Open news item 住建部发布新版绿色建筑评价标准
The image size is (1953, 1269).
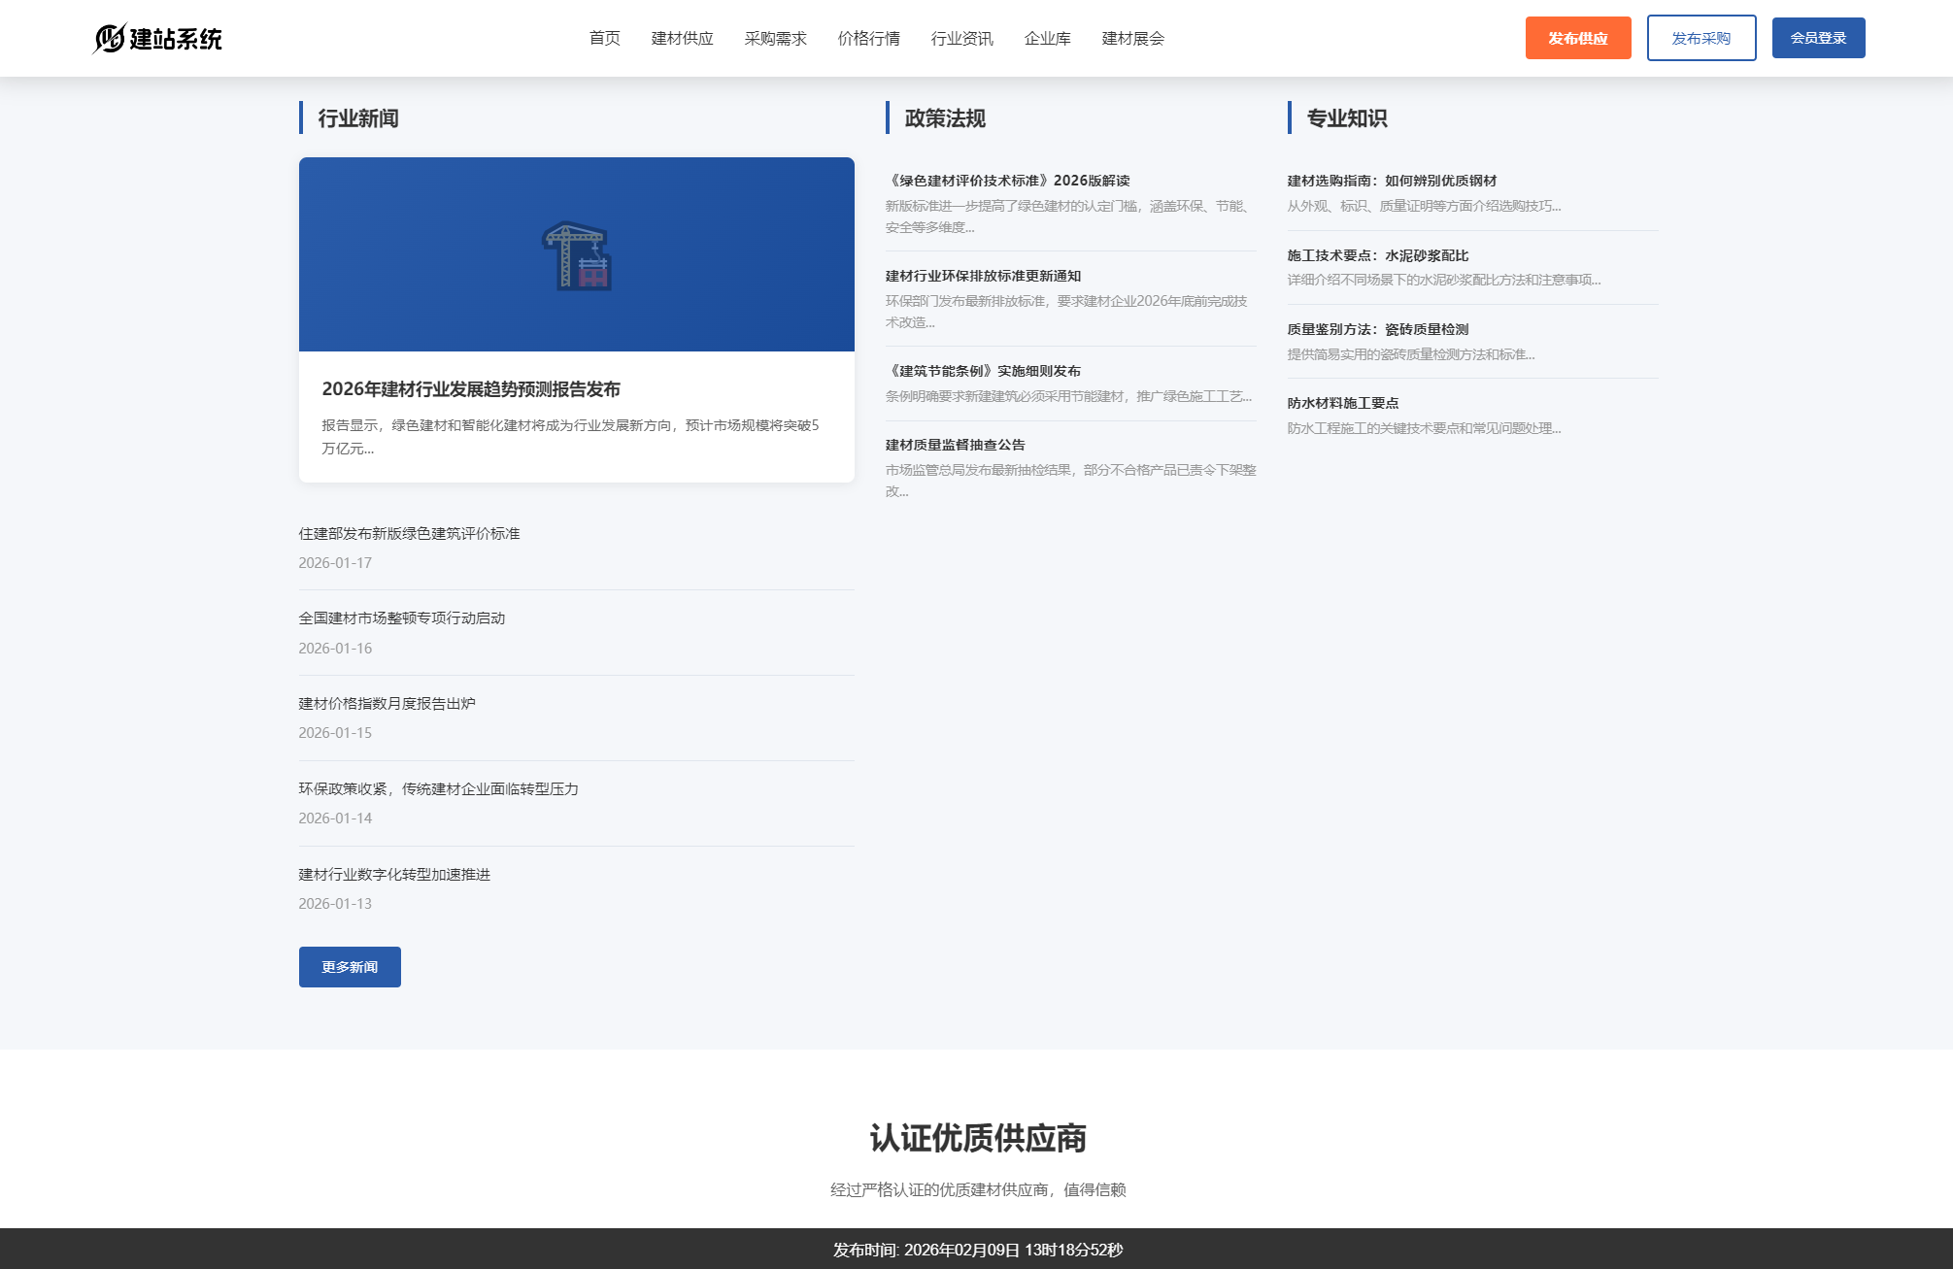coord(409,533)
